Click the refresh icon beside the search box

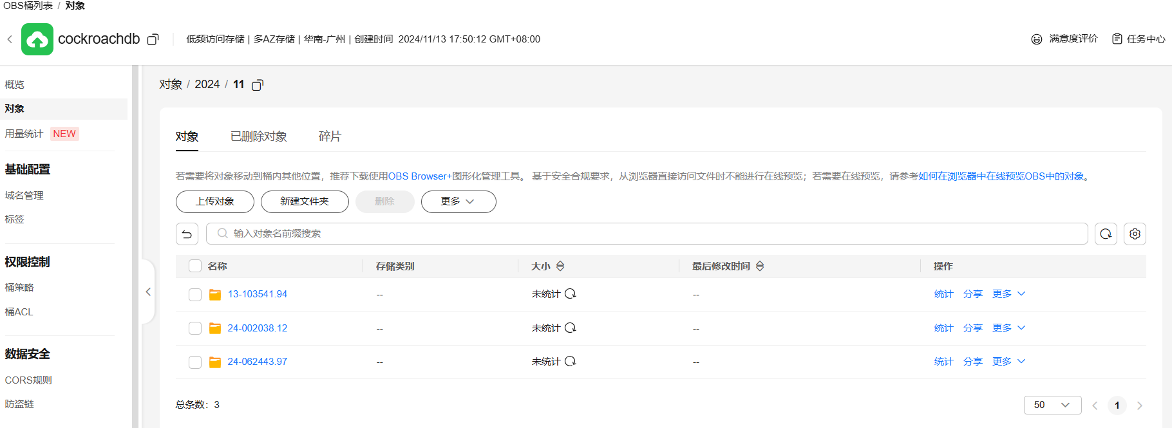[x=1106, y=234]
